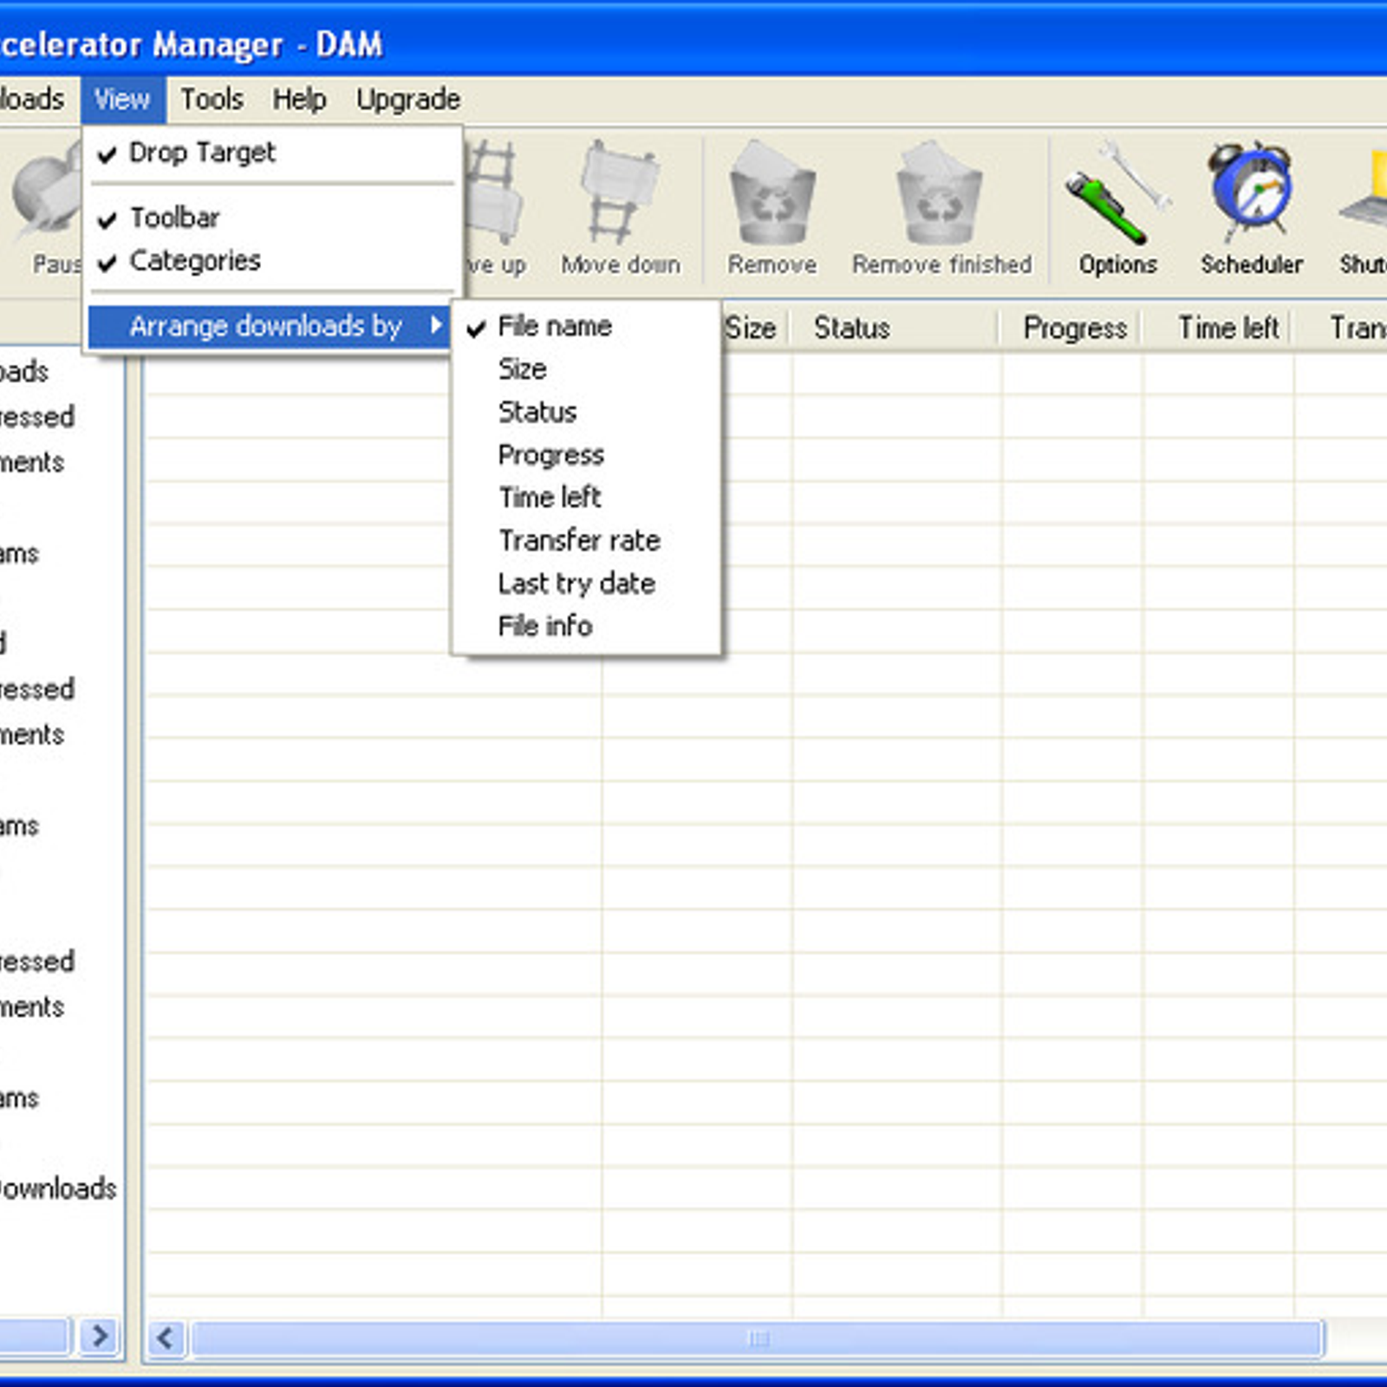Viewport: 1387px width, 1387px height.
Task: Click right arrow of categories scrollbar
Action: (x=100, y=1336)
